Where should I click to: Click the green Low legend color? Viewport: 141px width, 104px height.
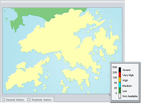coord(120,90)
